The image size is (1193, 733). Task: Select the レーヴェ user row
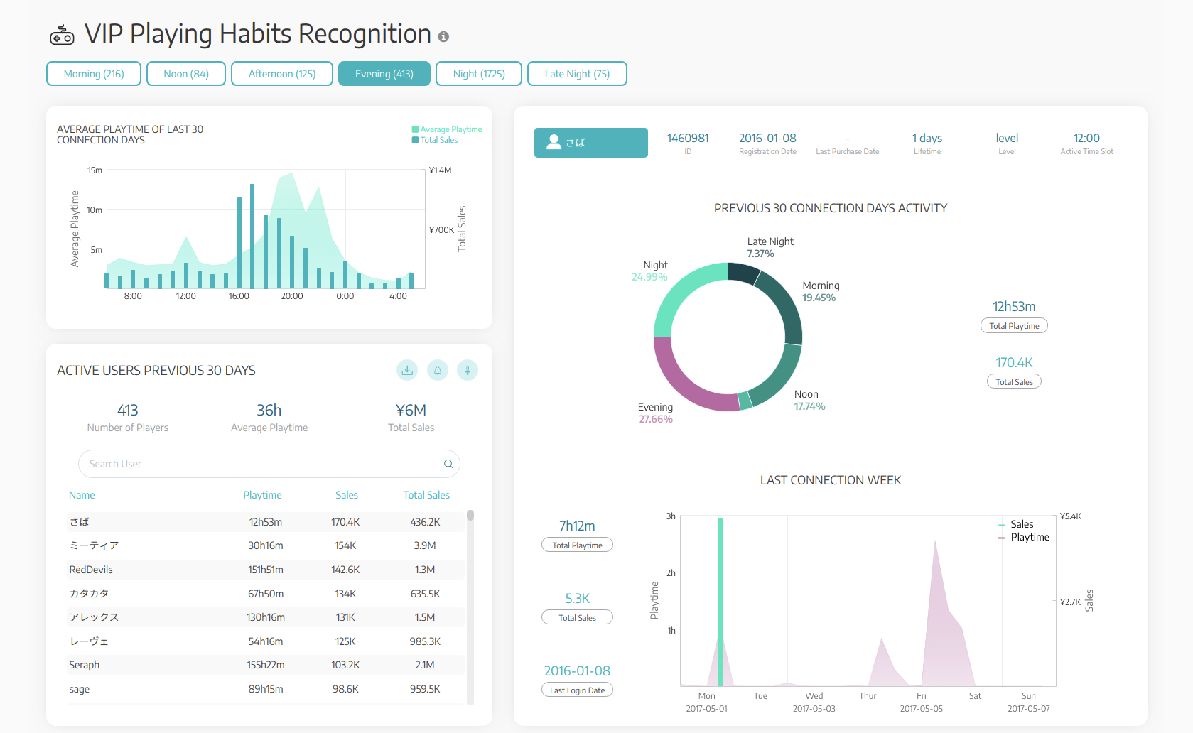pos(266,641)
